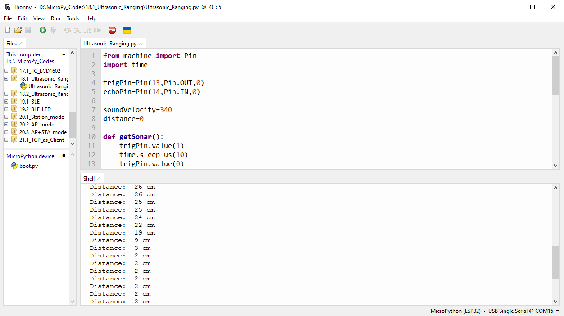Click the code editor vertical scrollbar thumb
The height and width of the screenshot is (316, 564).
(x=555, y=76)
